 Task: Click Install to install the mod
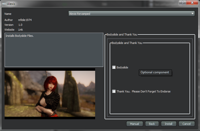(168, 124)
